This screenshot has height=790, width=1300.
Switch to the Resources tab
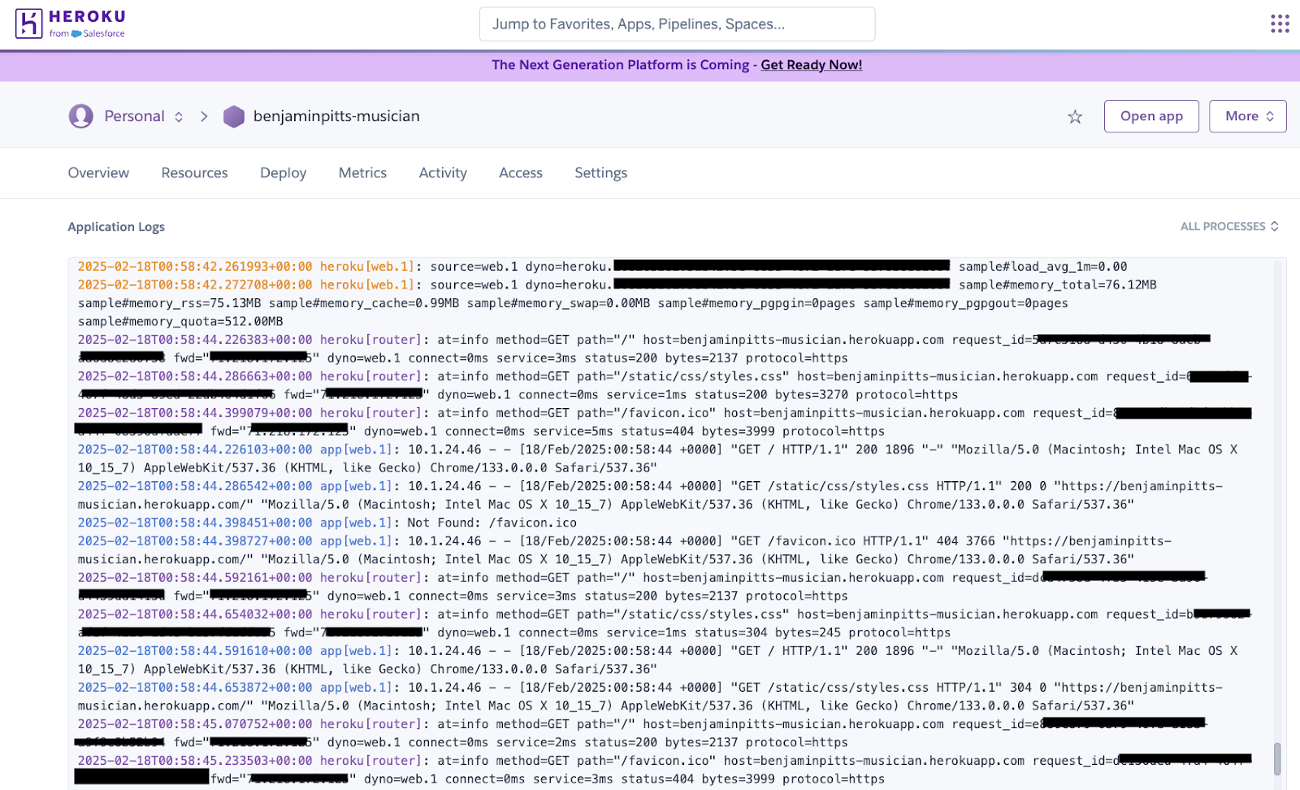pos(194,172)
